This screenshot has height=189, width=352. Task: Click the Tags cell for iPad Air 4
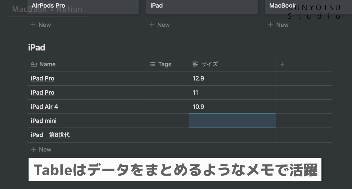point(167,107)
